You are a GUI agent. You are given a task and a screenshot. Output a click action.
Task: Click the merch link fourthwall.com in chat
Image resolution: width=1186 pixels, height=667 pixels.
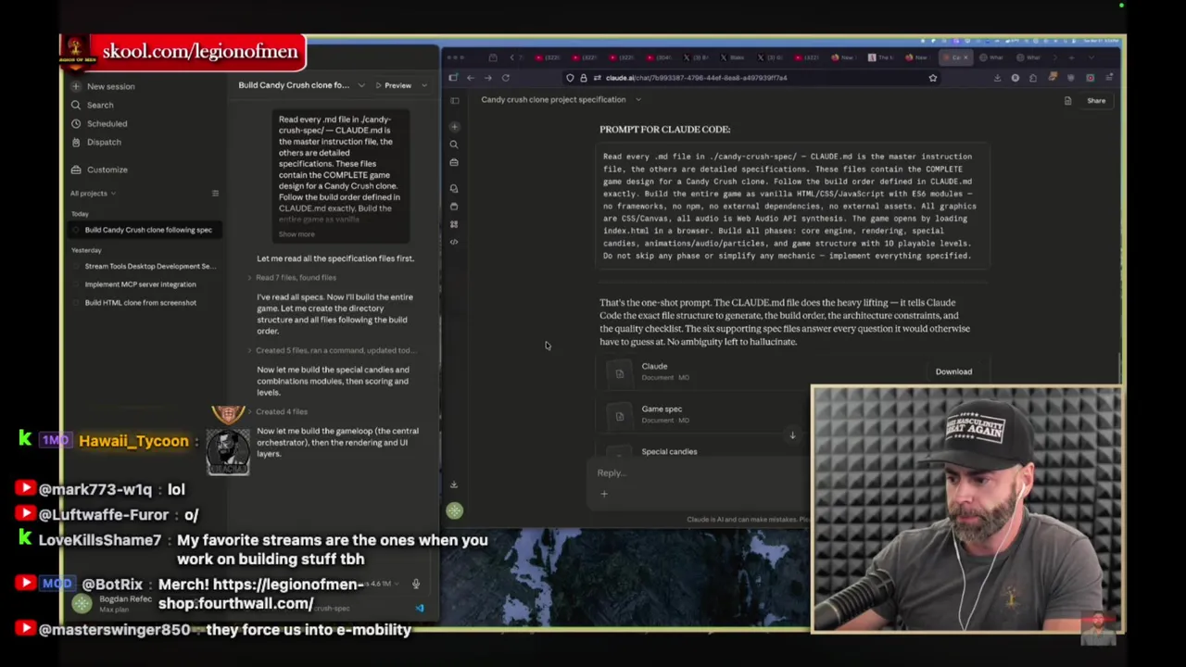click(x=260, y=594)
